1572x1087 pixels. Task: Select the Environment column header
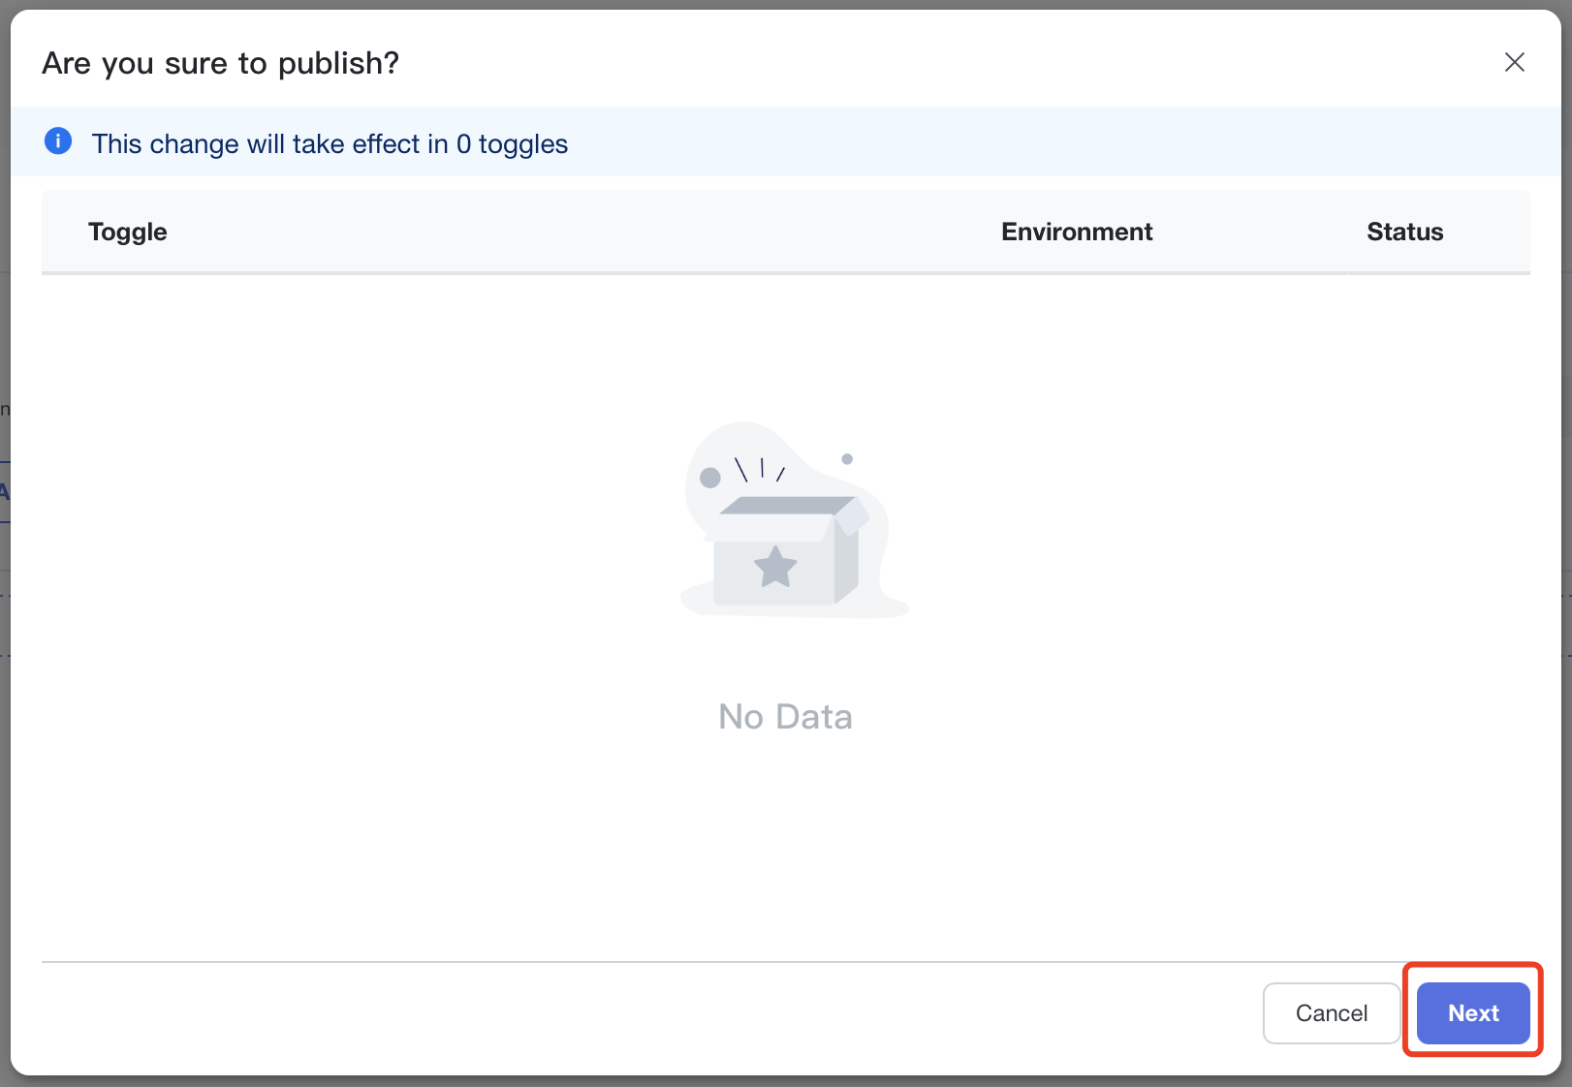[1077, 233]
